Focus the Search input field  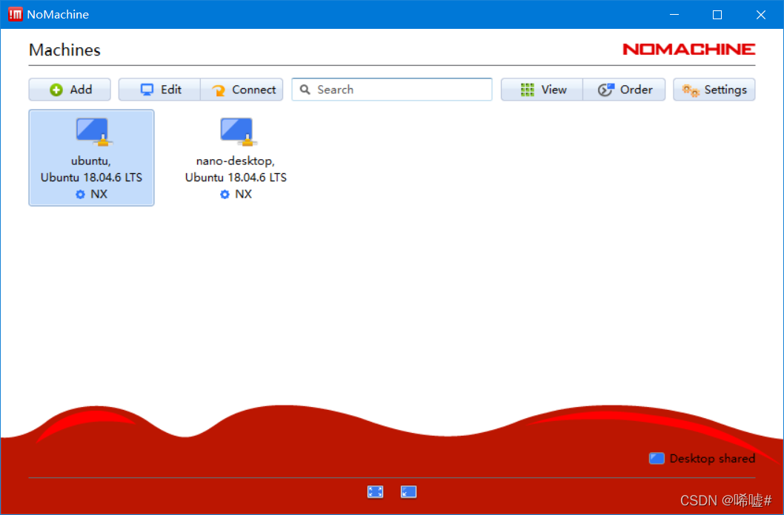coord(392,90)
